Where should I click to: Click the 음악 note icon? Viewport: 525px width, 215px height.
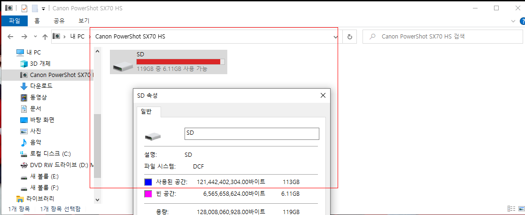pos(24,142)
